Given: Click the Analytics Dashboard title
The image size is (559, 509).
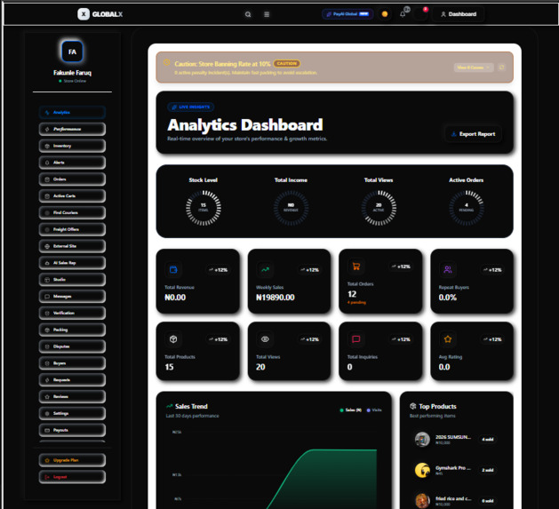Looking at the screenshot, I should [x=245, y=125].
